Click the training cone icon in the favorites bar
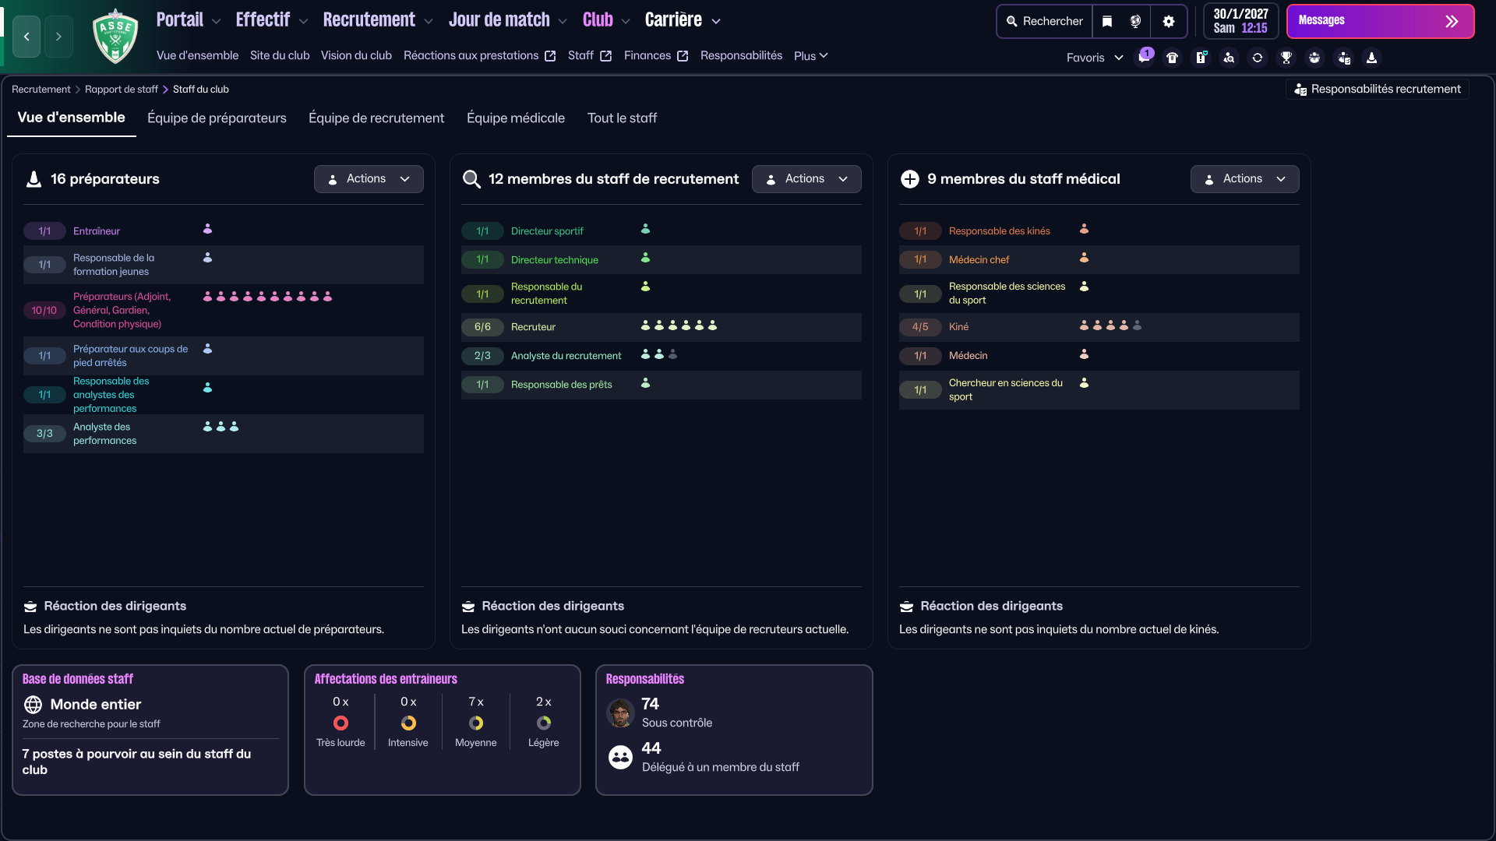1496x841 pixels. 1371,58
